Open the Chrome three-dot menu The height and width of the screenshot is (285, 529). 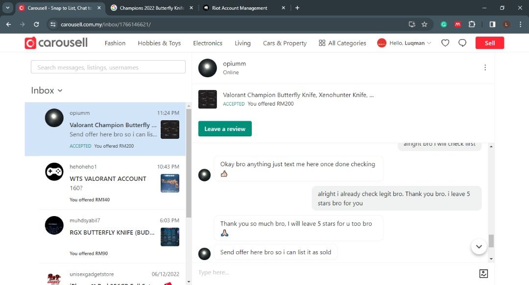point(520,24)
